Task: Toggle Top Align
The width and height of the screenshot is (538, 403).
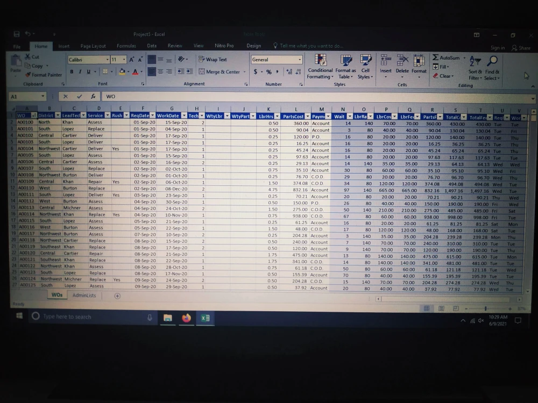Action: point(152,59)
